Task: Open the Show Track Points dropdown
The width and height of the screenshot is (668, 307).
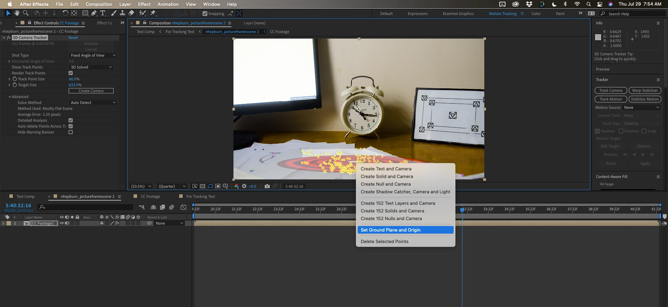Action: (x=91, y=67)
